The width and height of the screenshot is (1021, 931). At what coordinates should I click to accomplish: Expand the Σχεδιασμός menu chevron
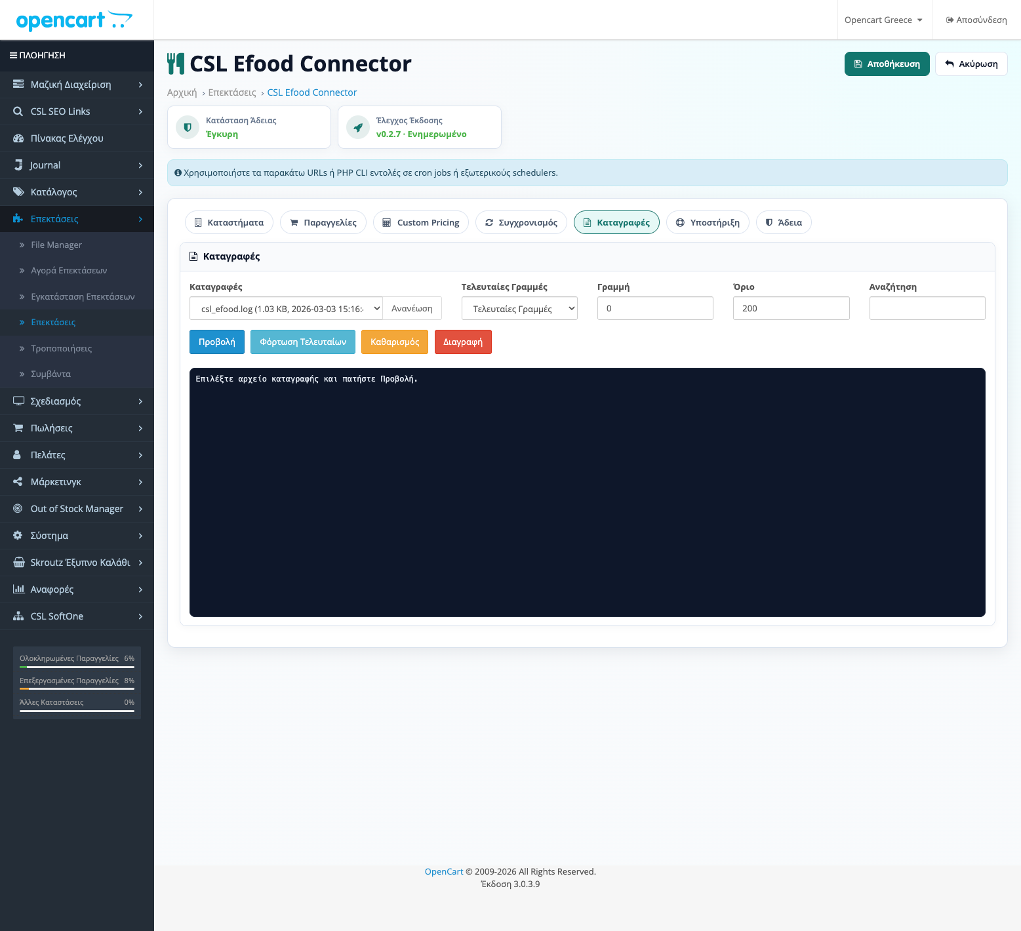[x=140, y=401]
